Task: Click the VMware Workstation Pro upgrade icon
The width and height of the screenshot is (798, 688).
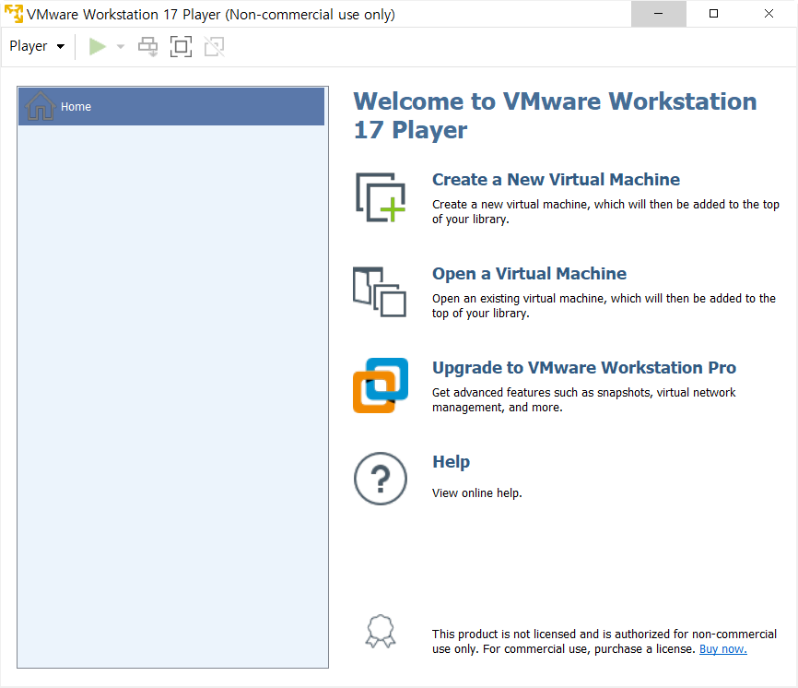Action: pyautogui.click(x=381, y=386)
